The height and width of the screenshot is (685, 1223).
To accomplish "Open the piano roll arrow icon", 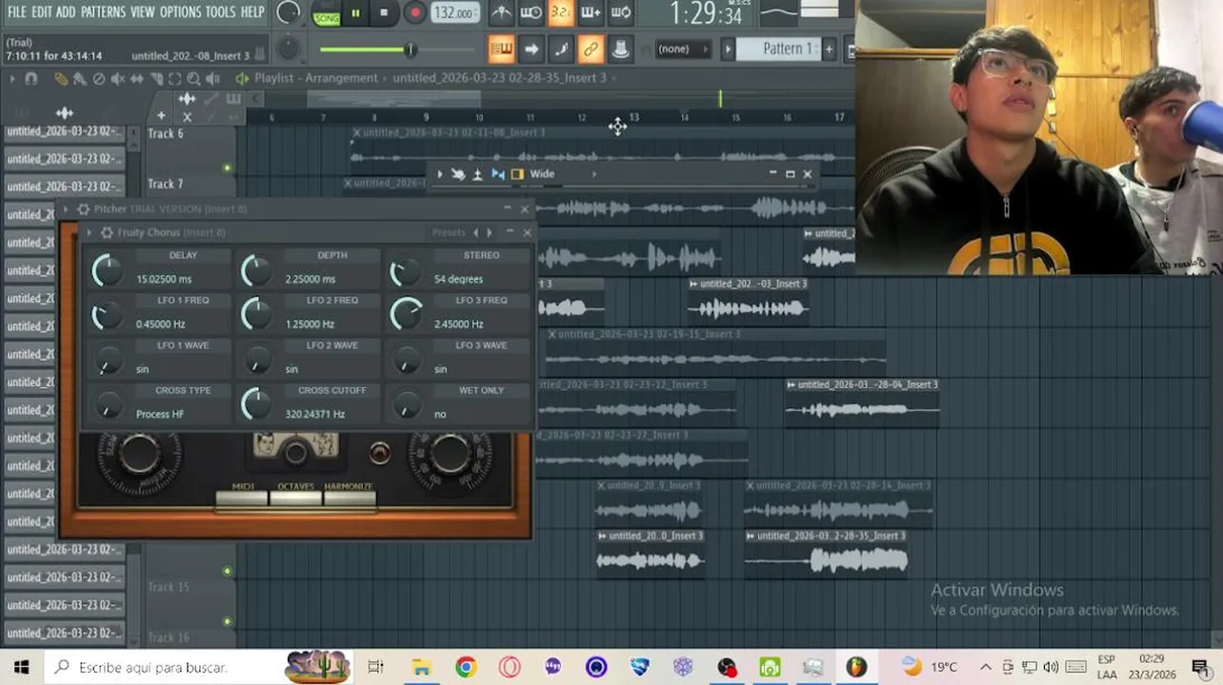I will point(531,49).
